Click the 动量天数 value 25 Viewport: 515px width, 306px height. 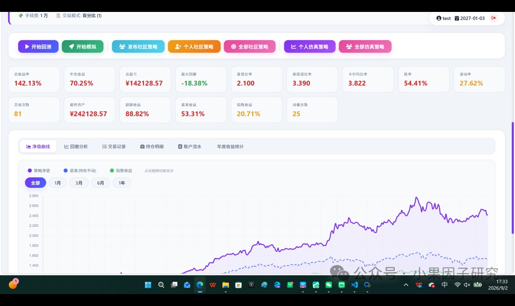click(x=296, y=114)
